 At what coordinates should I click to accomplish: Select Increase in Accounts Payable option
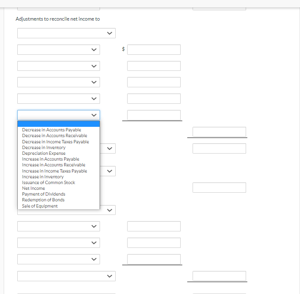[58, 159]
